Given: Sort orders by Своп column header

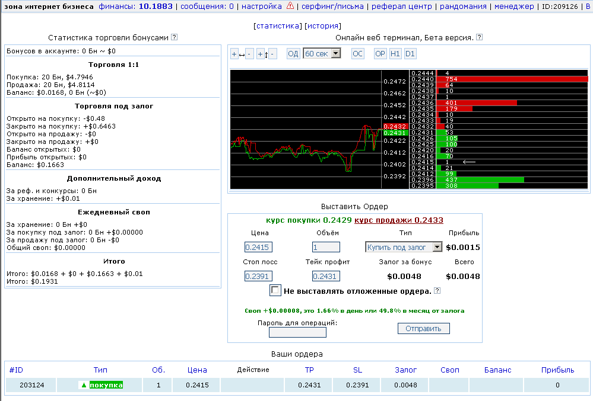Looking at the screenshot, I should (x=450, y=370).
